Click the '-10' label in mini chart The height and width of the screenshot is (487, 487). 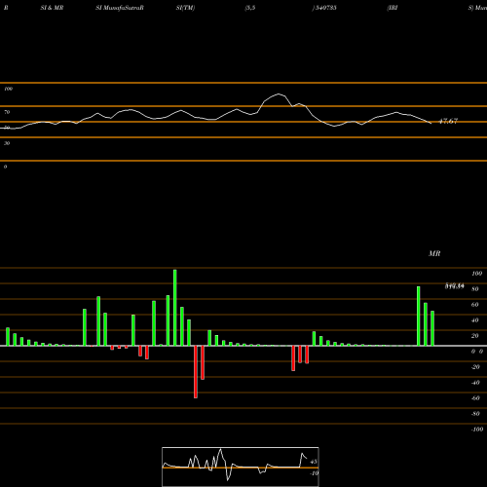pyautogui.click(x=314, y=473)
